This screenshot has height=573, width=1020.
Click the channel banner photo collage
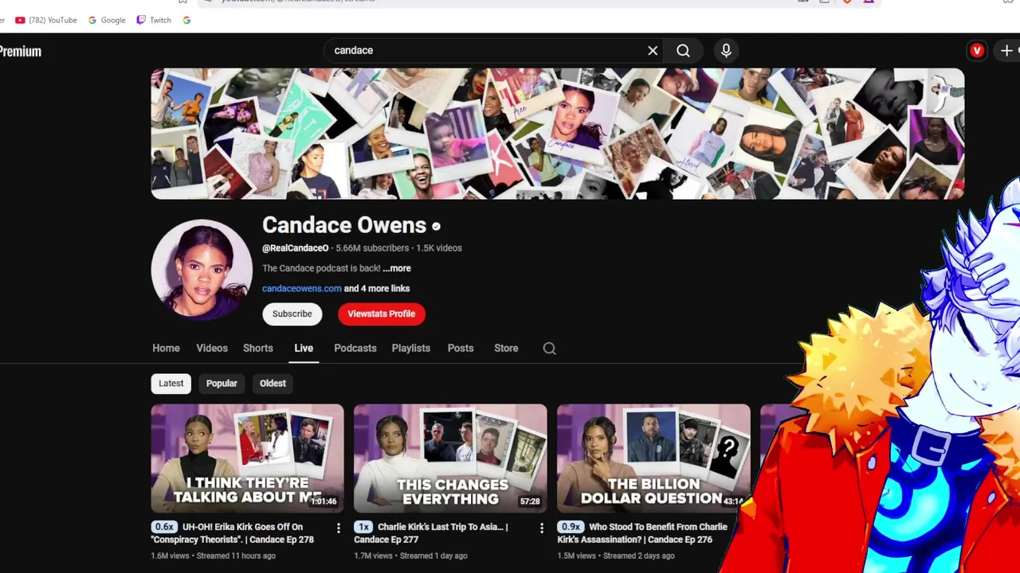pyautogui.click(x=558, y=134)
